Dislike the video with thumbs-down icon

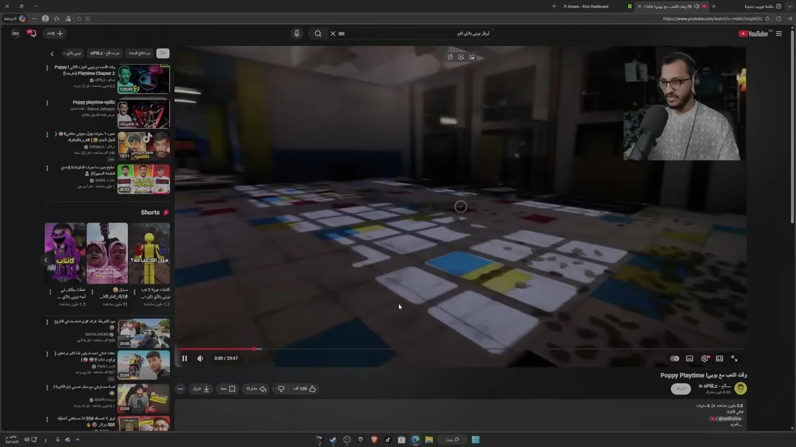point(281,389)
